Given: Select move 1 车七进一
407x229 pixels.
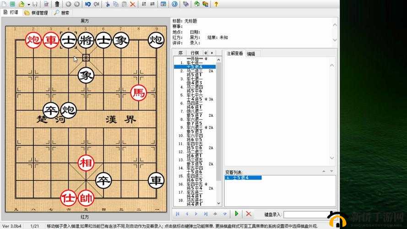Looking at the screenshot, I should tap(195, 63).
